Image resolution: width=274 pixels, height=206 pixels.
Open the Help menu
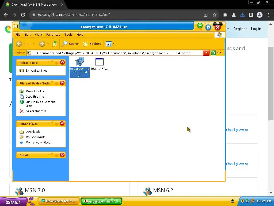click(x=80, y=35)
